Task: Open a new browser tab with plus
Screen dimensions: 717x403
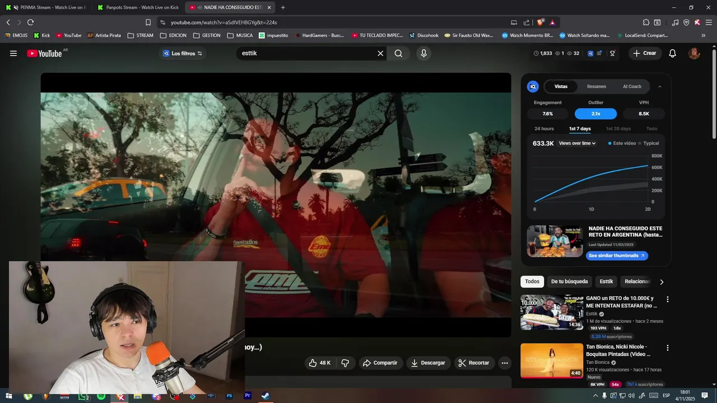Action: [x=283, y=7]
